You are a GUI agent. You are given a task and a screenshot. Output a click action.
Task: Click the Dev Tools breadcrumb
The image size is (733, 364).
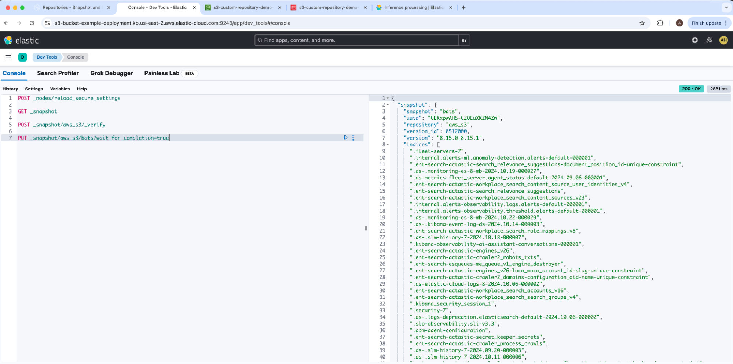tap(47, 57)
